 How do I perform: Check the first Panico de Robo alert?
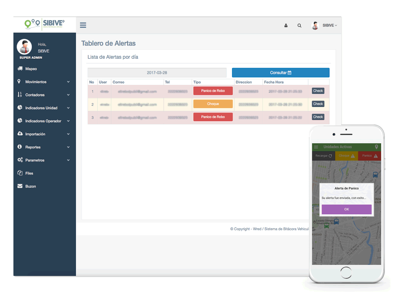click(x=318, y=90)
